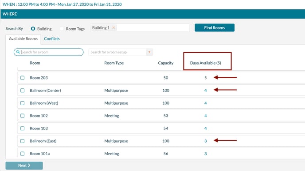The width and height of the screenshot is (305, 171).
Task: Open Room 103 days available link 4
Action: point(205,128)
